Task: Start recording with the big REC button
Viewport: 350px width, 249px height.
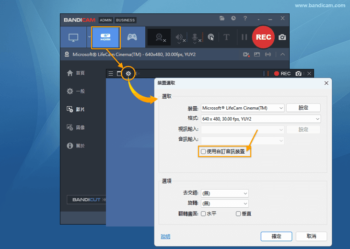Action: (x=263, y=37)
